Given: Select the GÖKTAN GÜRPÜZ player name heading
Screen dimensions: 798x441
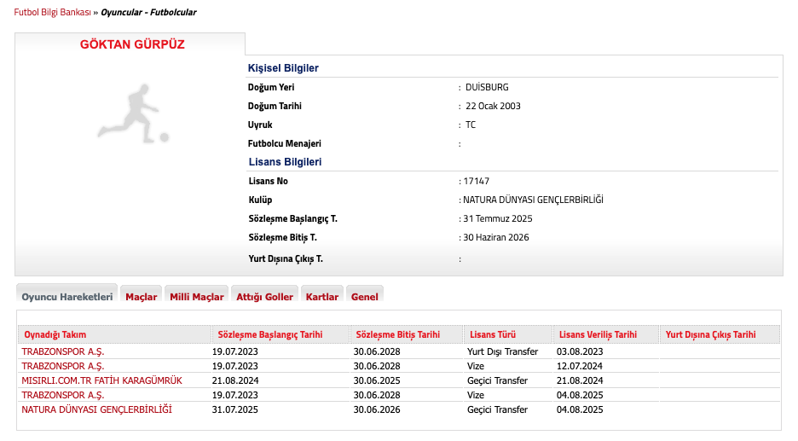Looking at the screenshot, I should pyautogui.click(x=132, y=44).
